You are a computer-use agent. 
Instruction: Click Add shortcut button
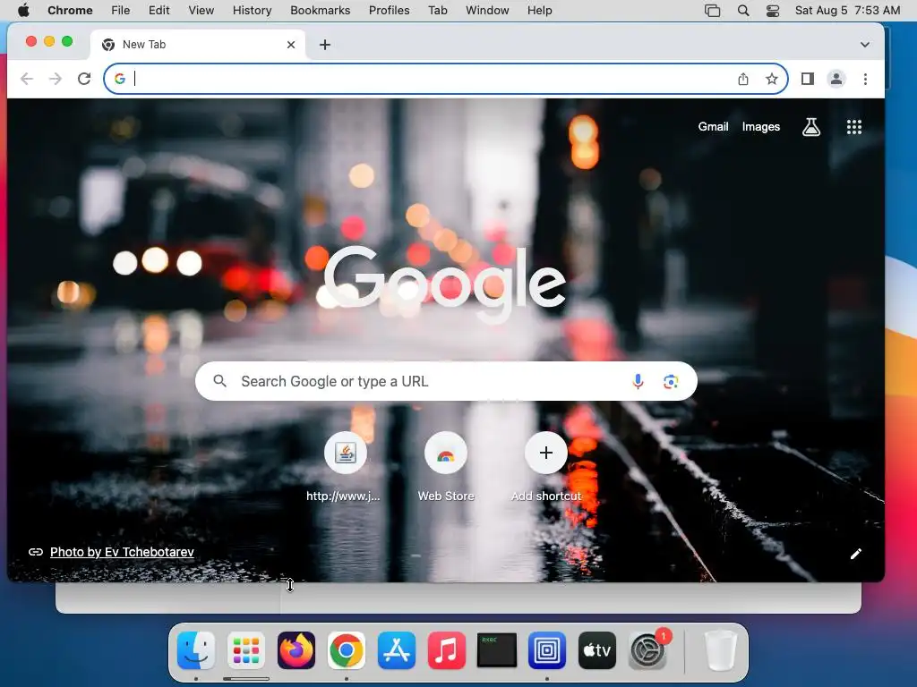pyautogui.click(x=546, y=467)
